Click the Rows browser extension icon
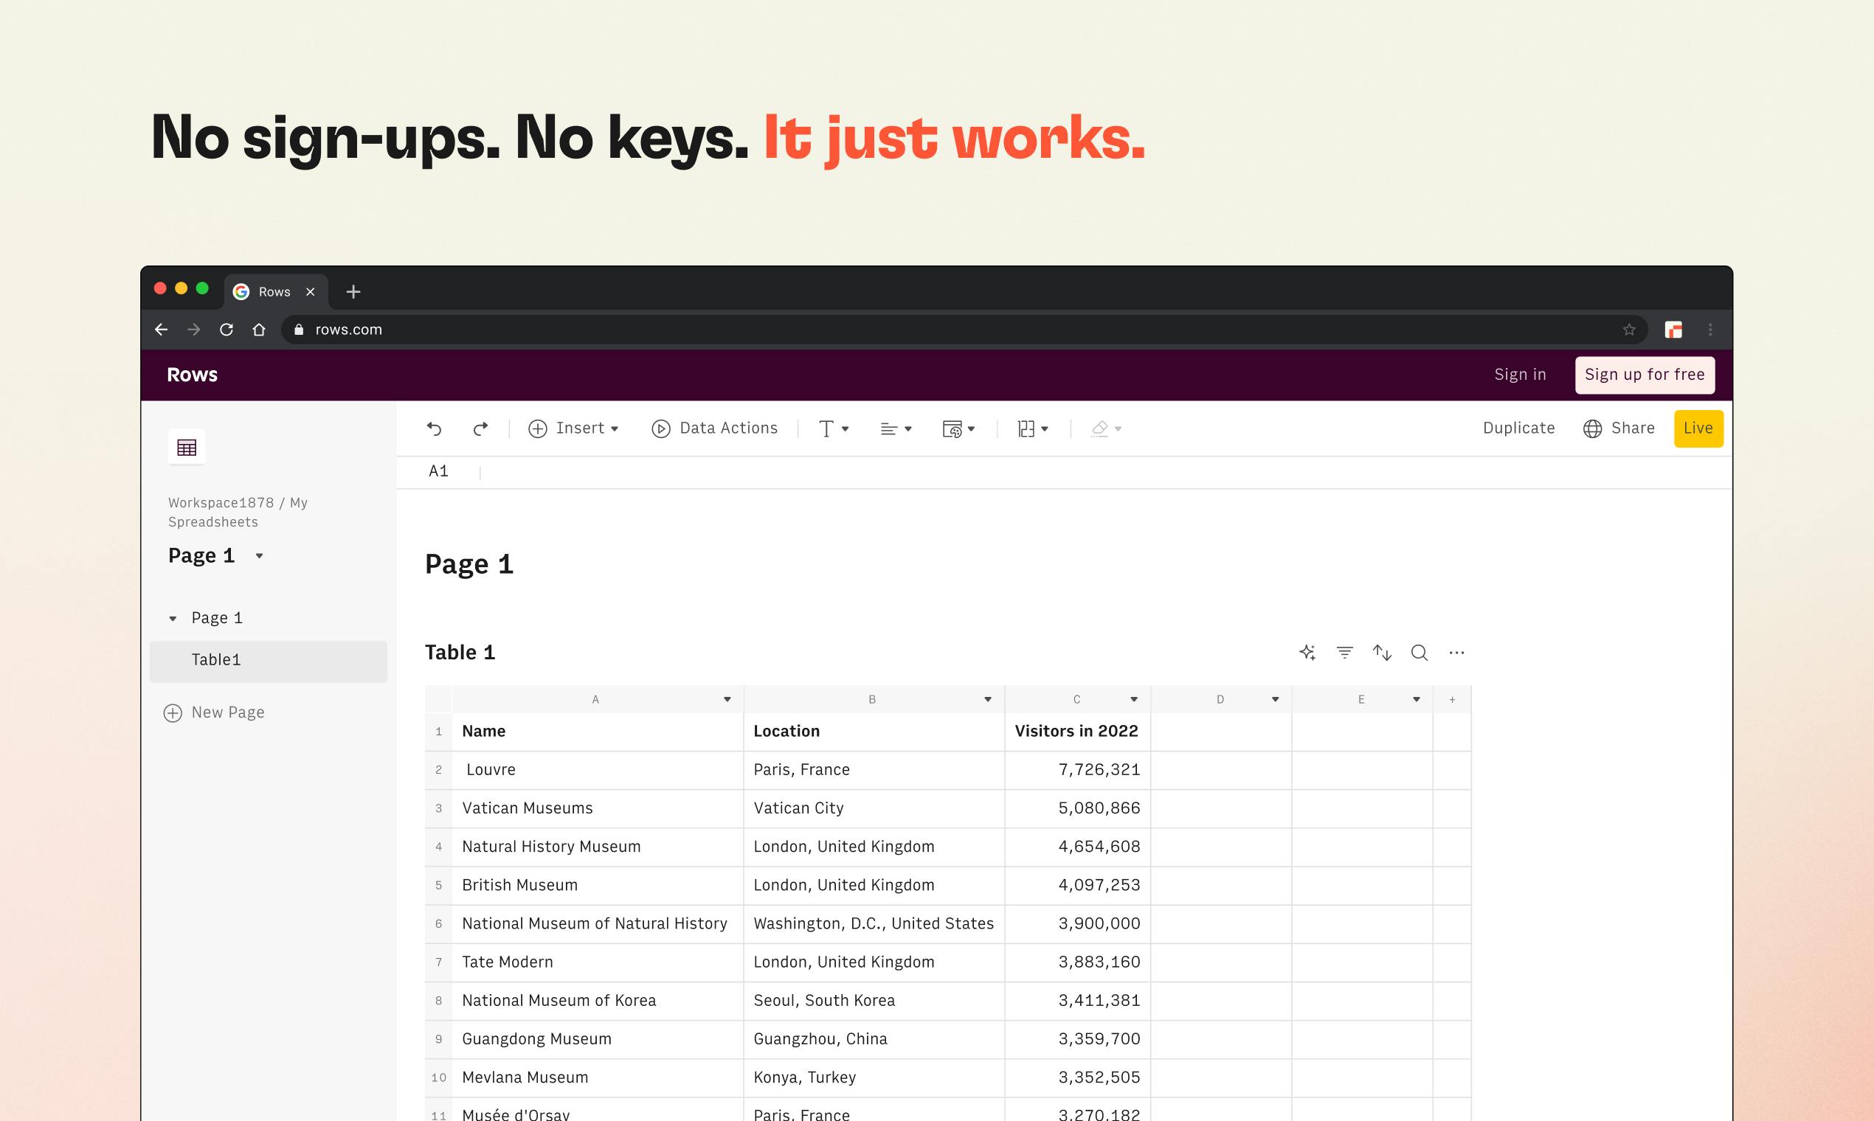 [x=1673, y=330]
